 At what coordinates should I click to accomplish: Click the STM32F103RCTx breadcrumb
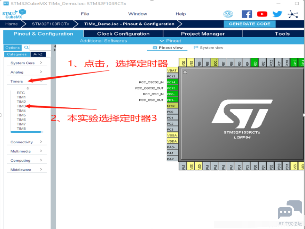50,24
